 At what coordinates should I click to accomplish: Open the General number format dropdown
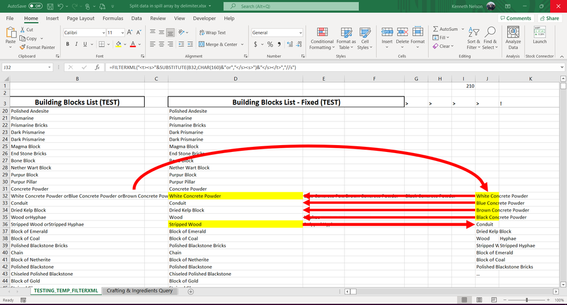pos(300,32)
